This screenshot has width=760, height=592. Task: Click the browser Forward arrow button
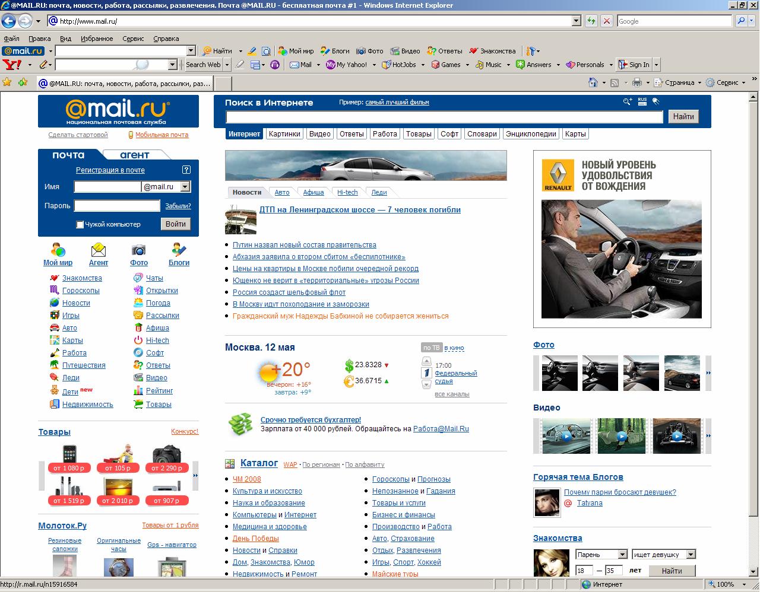click(25, 21)
